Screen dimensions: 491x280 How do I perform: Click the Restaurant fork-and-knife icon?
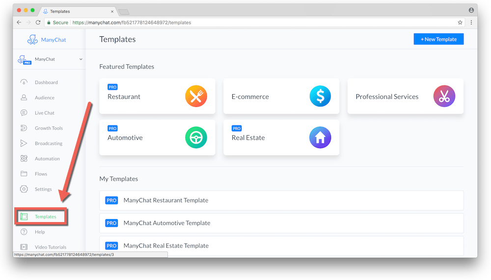[196, 96]
